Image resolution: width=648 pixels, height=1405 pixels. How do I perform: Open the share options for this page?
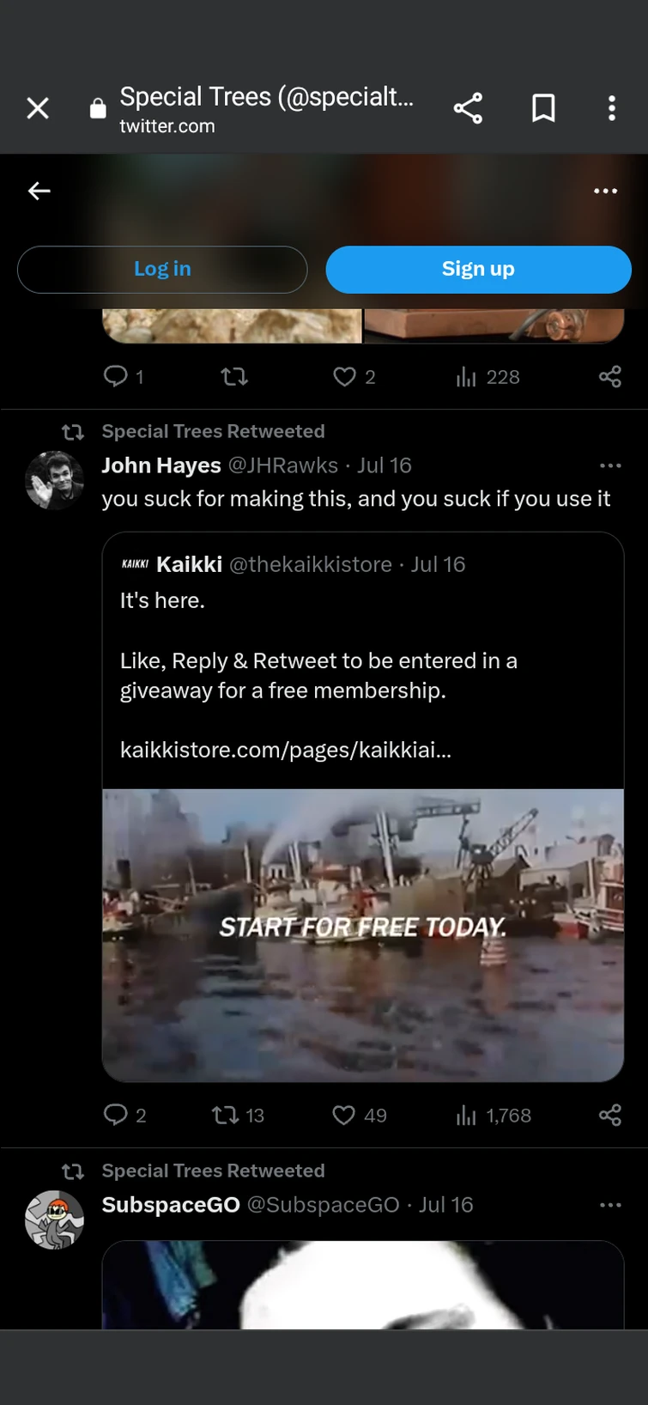(x=468, y=107)
